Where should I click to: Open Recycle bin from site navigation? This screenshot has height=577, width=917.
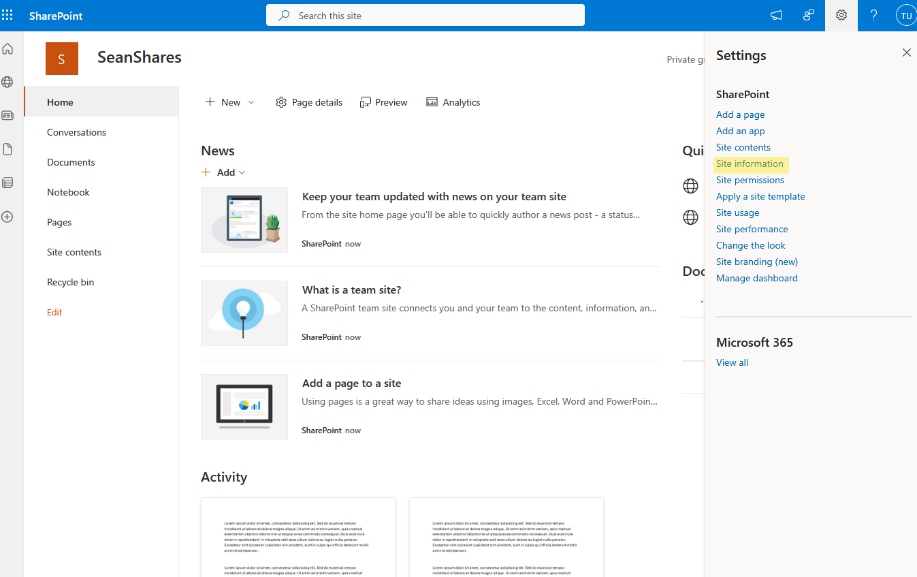coord(70,281)
